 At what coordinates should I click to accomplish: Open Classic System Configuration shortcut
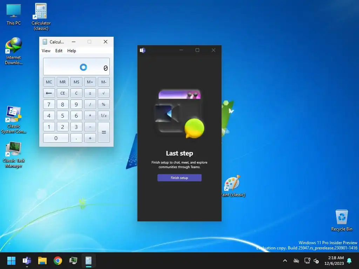click(14, 120)
